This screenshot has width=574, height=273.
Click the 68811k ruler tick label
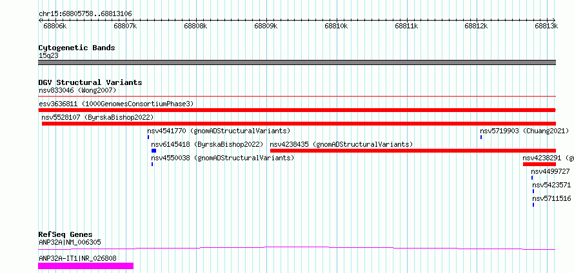pos(406,26)
